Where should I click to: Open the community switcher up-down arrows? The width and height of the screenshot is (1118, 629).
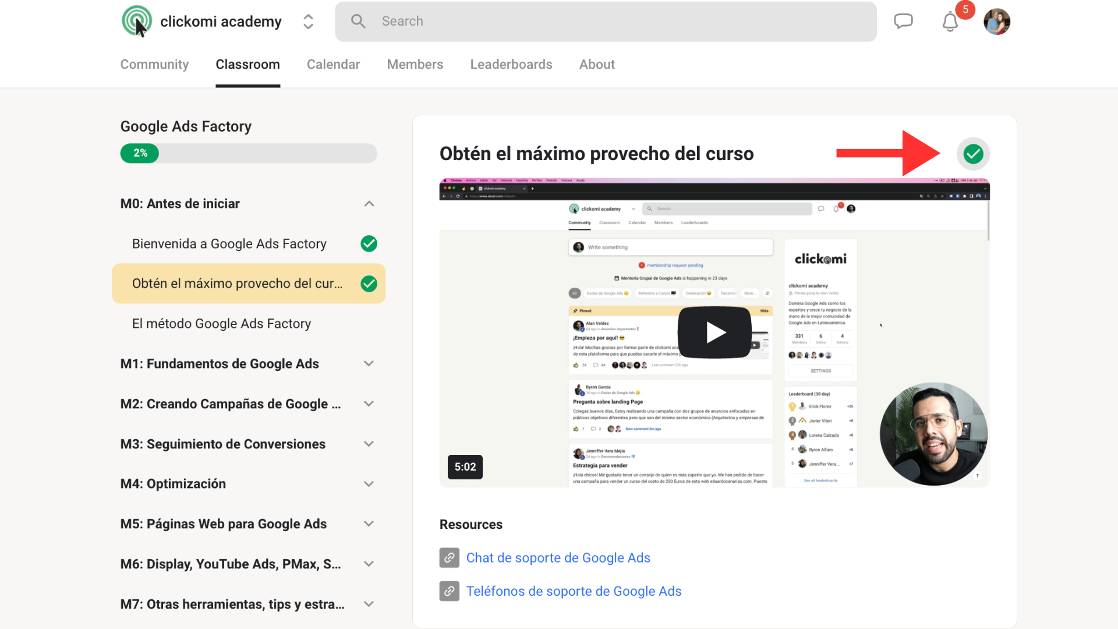[308, 22]
